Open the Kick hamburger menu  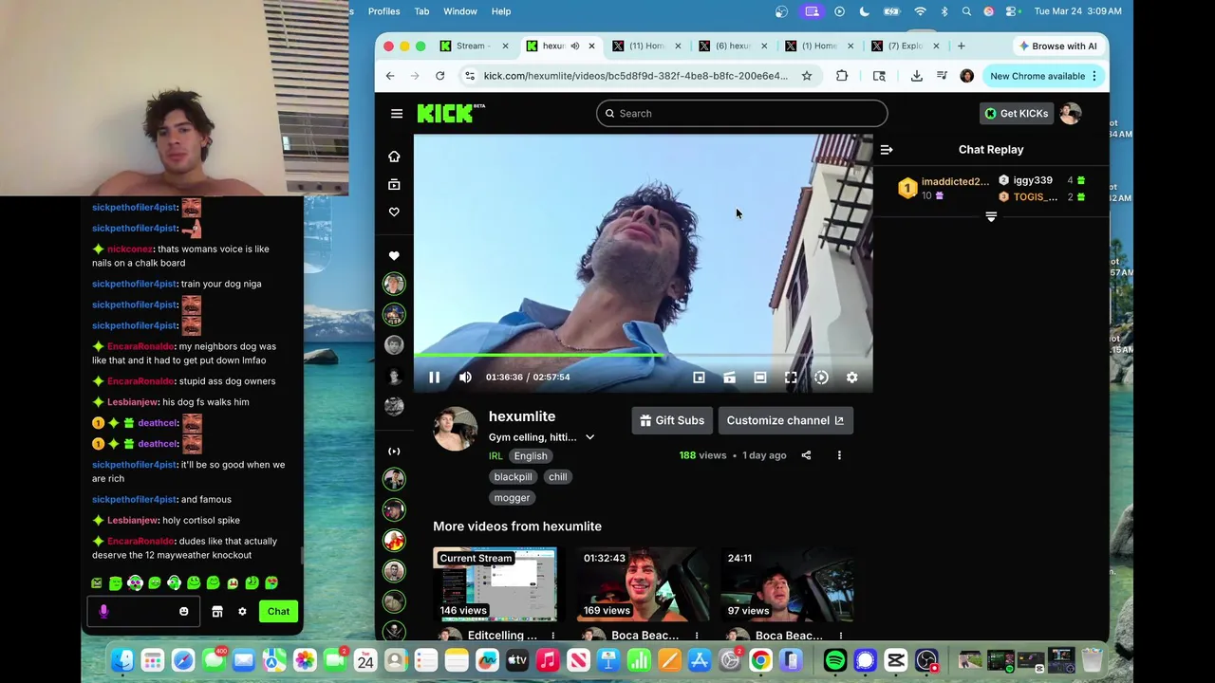pos(397,114)
